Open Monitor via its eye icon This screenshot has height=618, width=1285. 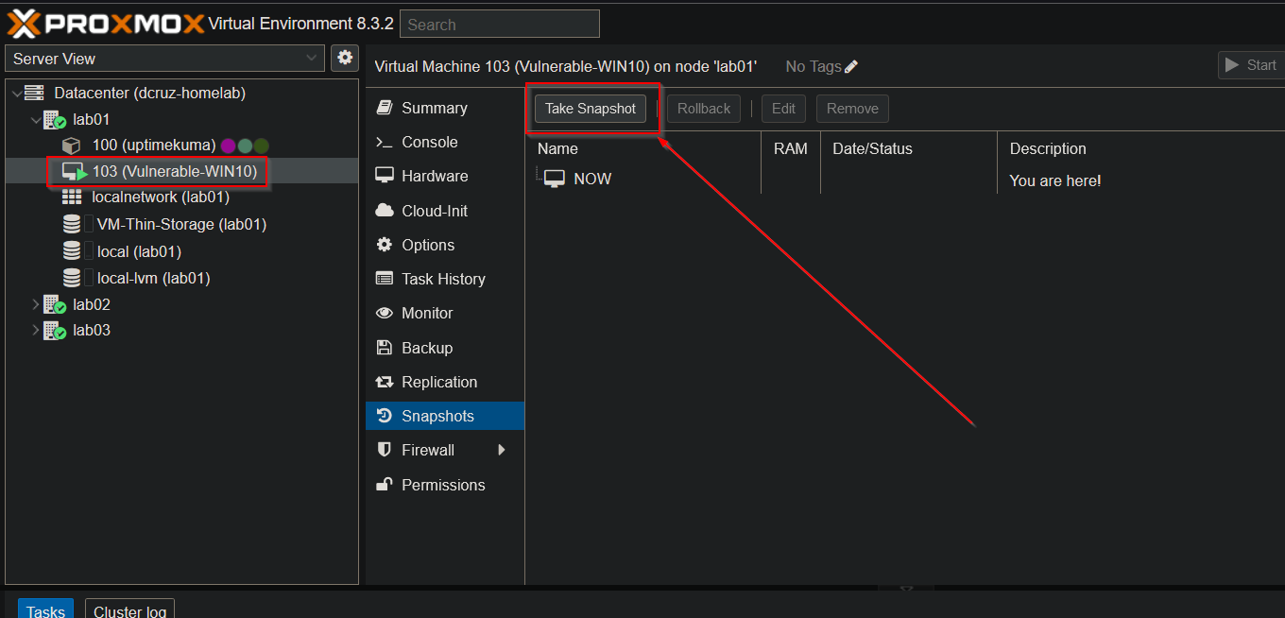[385, 313]
